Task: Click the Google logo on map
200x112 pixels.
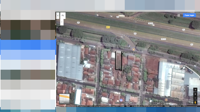Action: coord(128,103)
